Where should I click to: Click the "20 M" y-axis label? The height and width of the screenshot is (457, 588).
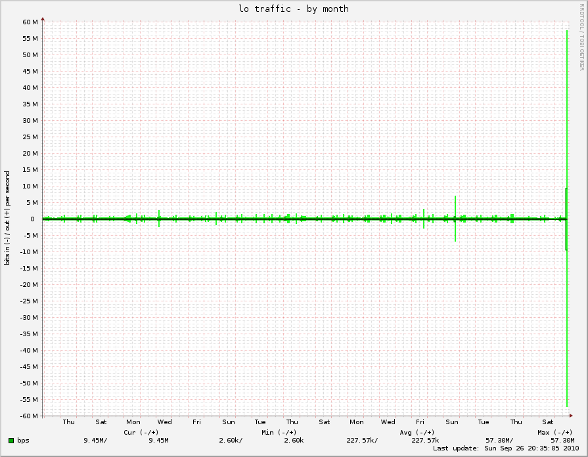pyautogui.click(x=30, y=154)
